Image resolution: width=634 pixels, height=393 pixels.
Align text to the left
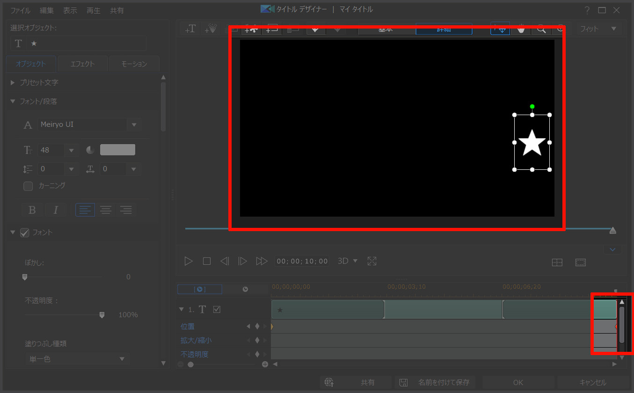click(85, 210)
